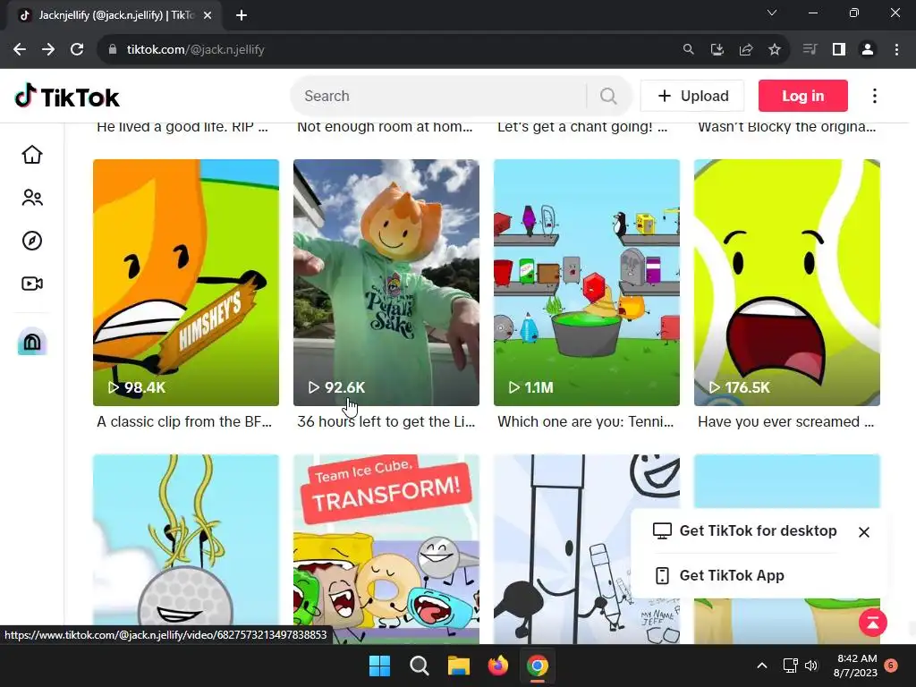
Task: Click the Chrome zoom/search icon in address bar
Action: click(689, 50)
